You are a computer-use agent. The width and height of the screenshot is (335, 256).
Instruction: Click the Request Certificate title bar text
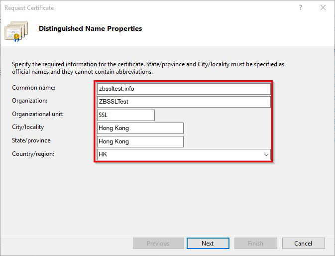click(29, 8)
